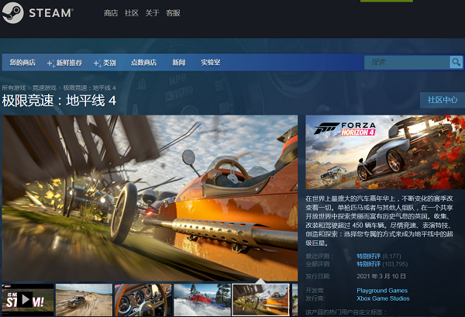
Task: Click recent reviews 特别好评 link
Action: point(368,257)
